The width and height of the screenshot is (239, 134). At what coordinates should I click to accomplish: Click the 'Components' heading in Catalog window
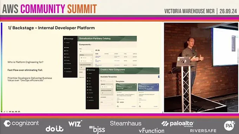(85, 45)
